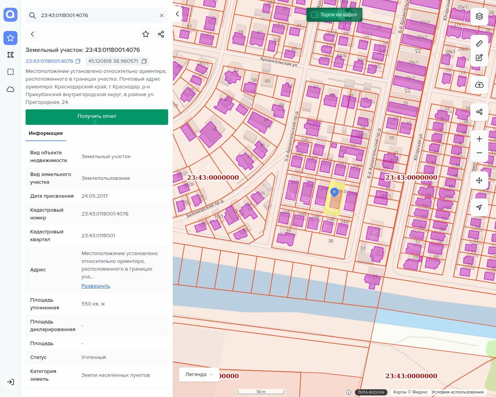Viewport: 496px width, 397px height.
Task: Enable the Торги на карте checkbox
Action: (x=314, y=15)
